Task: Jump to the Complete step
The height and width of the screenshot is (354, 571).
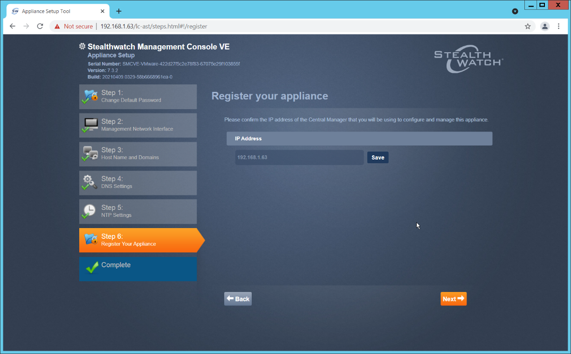Action: coord(138,269)
